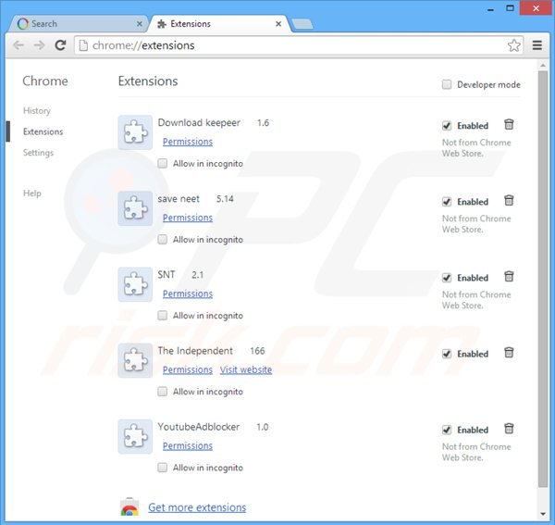Remove save neet with its trash icon

[x=509, y=201]
